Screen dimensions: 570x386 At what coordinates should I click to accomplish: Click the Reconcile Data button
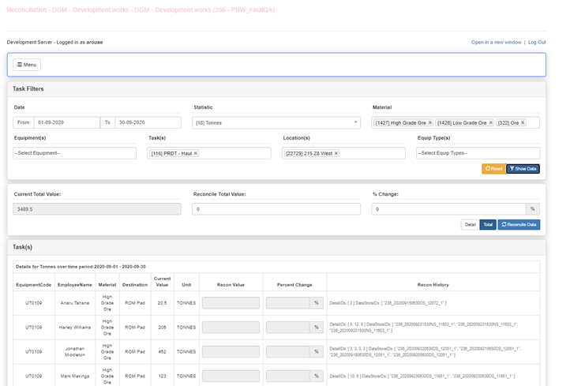coord(519,225)
